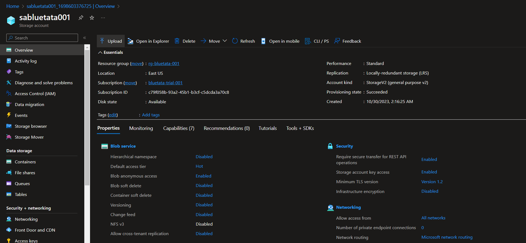Screen dimensions: 526x243
Task: Click Blob soft delete Disabled value
Action: tap(204, 186)
